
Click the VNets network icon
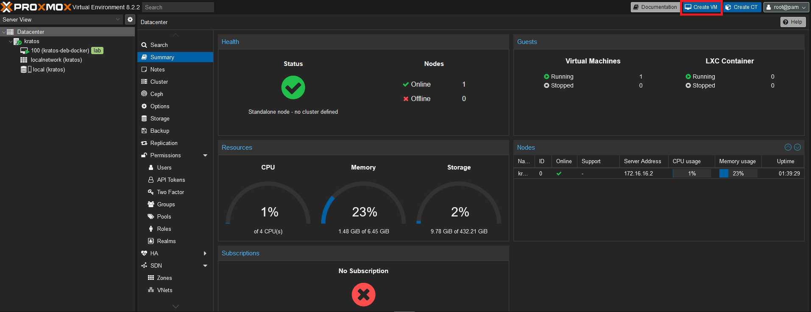pos(151,290)
